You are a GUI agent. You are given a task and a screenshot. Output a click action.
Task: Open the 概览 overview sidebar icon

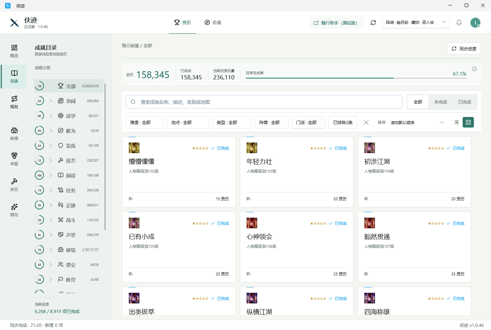pyautogui.click(x=14, y=51)
